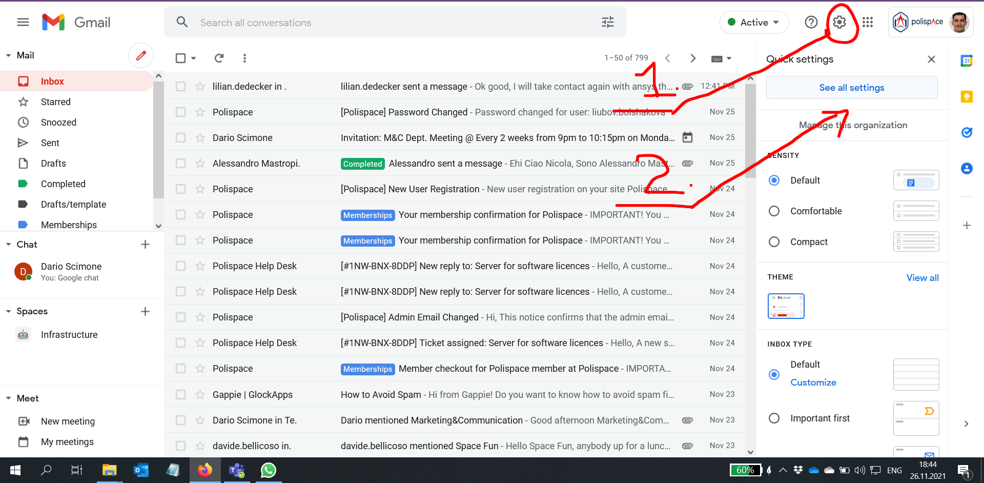Hide the side panel chevron

(x=966, y=424)
